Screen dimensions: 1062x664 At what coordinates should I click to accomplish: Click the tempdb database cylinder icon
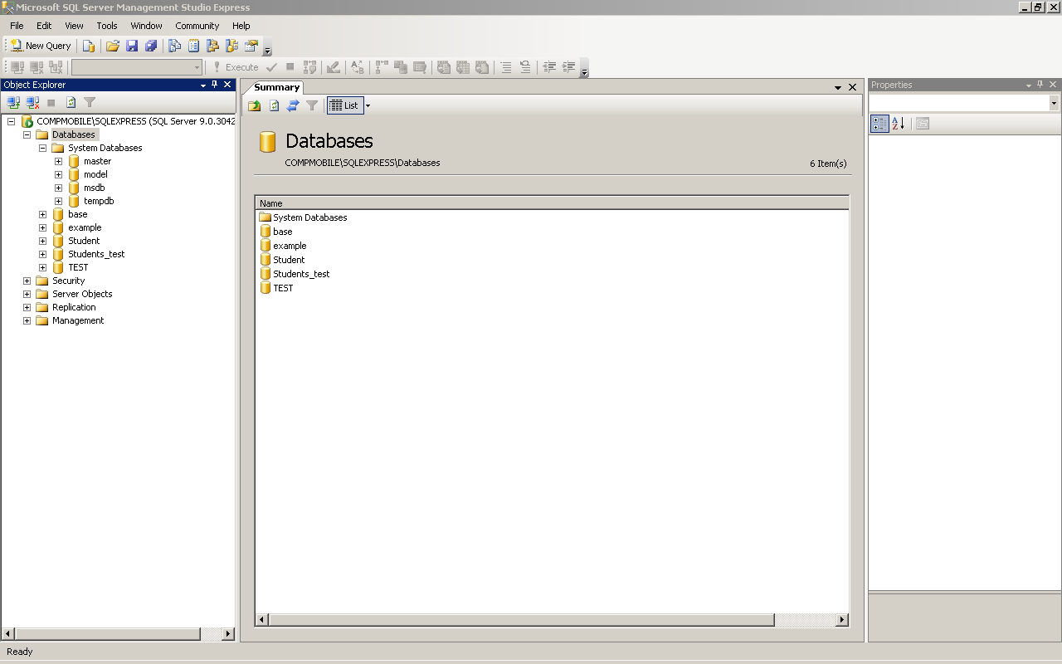click(74, 201)
